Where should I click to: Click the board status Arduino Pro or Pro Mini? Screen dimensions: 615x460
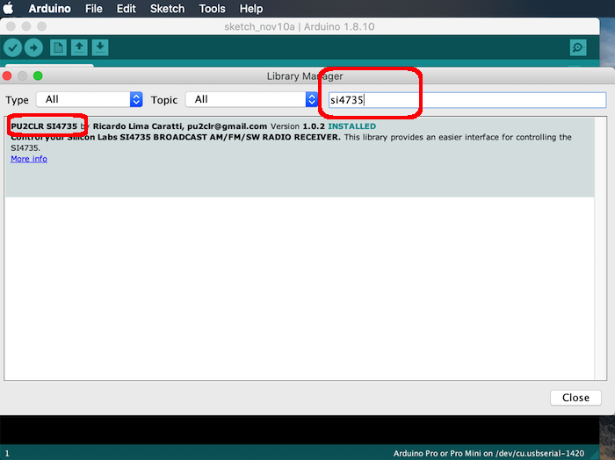tap(488, 453)
